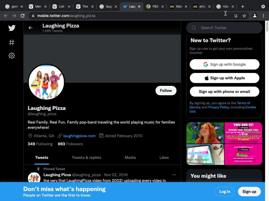The height and width of the screenshot is (201, 269).
Task: Click the @laughing_pizza handle in pinned tweet
Action: 86,175
